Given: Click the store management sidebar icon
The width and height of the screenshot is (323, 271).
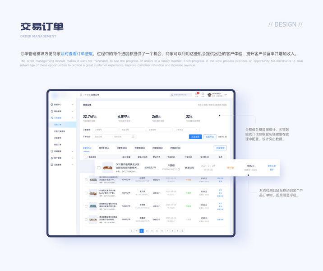Looking at the screenshot, I should [x=52, y=151].
